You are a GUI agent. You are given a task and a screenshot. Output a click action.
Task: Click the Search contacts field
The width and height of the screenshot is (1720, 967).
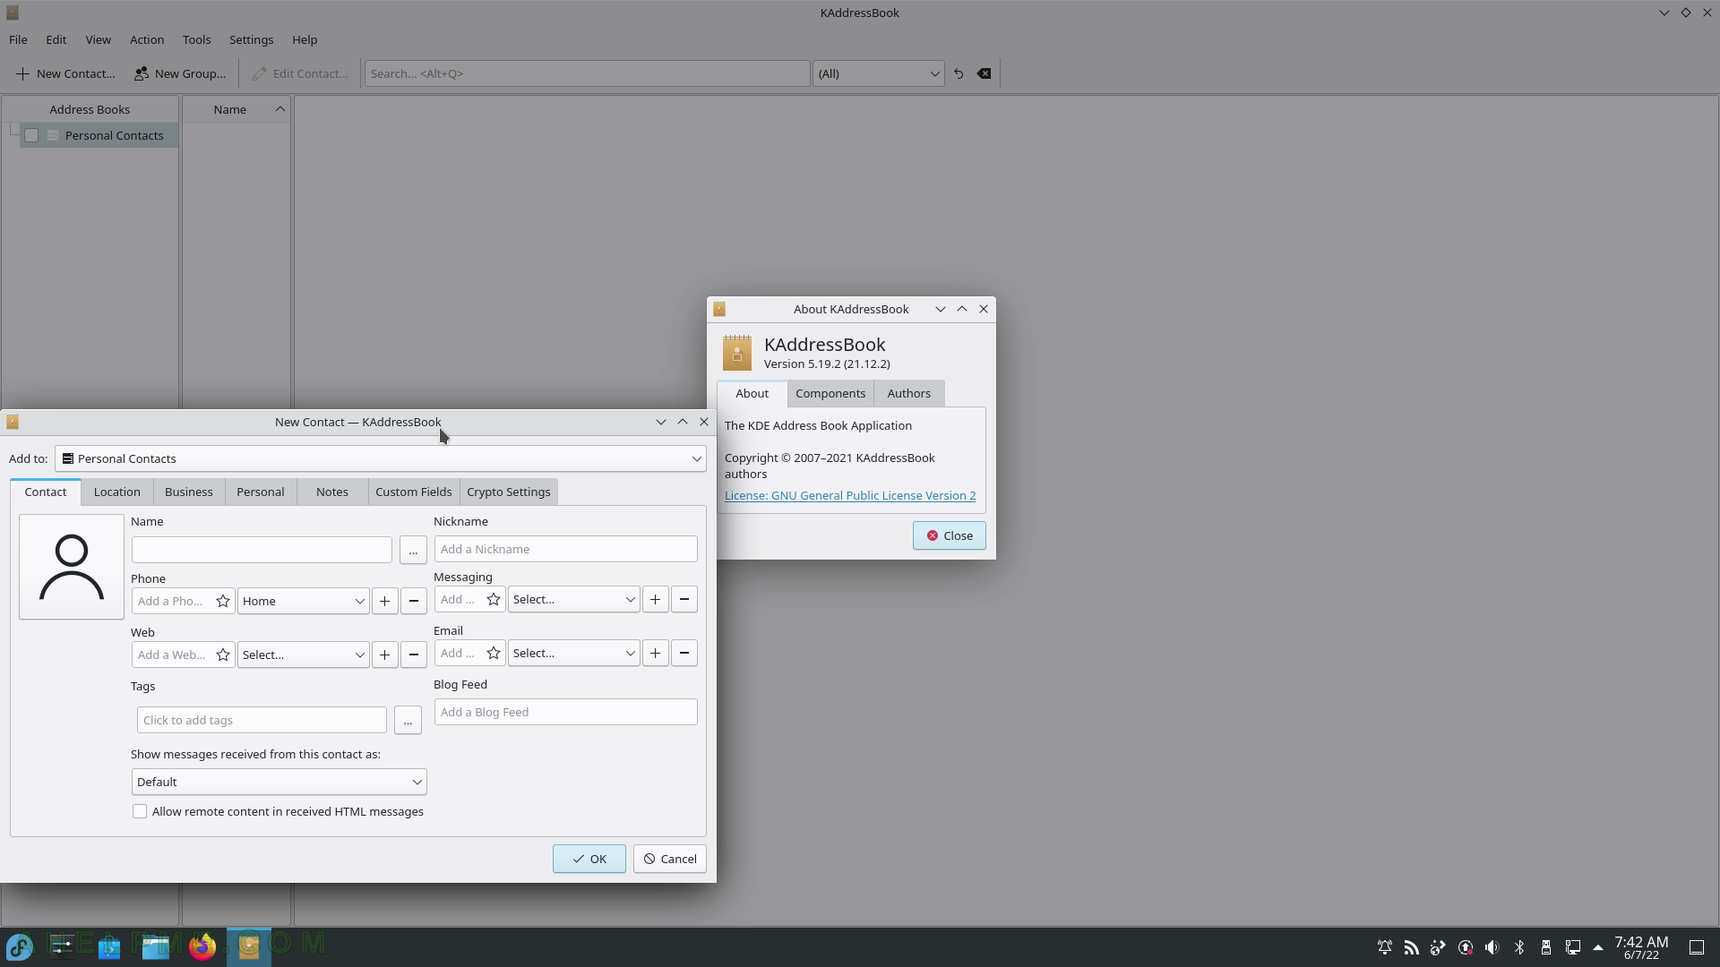coord(587,73)
